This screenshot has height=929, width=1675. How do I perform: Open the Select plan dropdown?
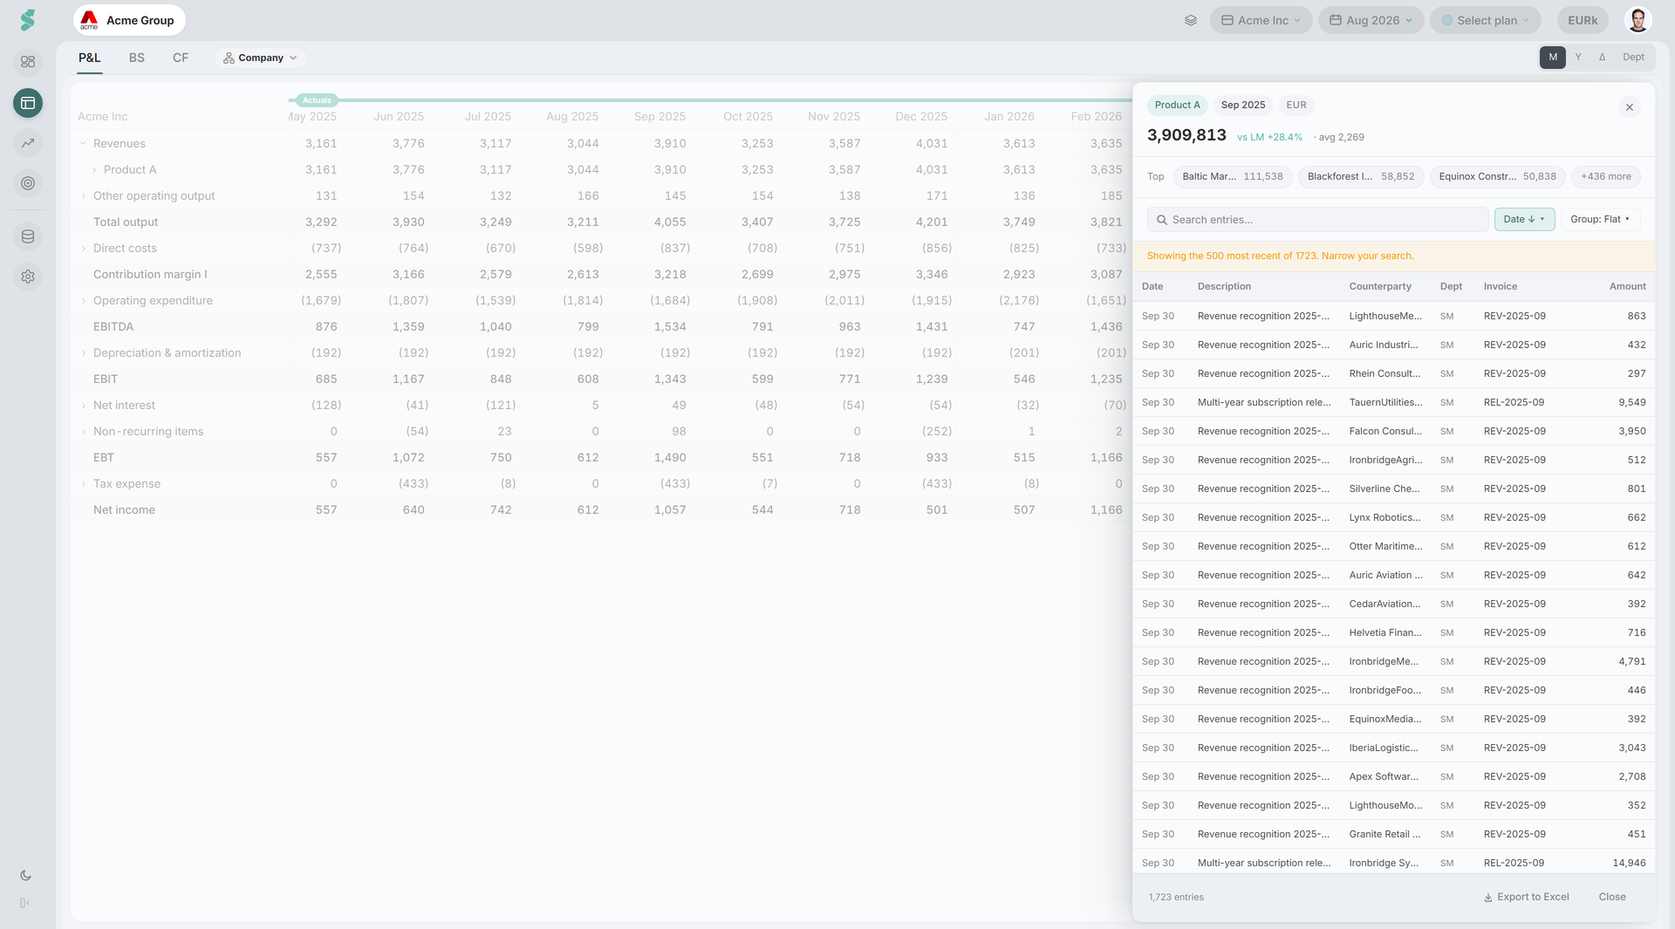[x=1485, y=20]
